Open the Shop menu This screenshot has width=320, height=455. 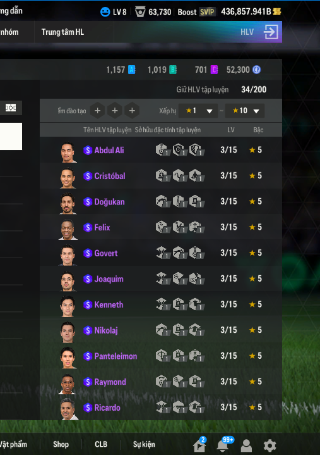coord(61,444)
